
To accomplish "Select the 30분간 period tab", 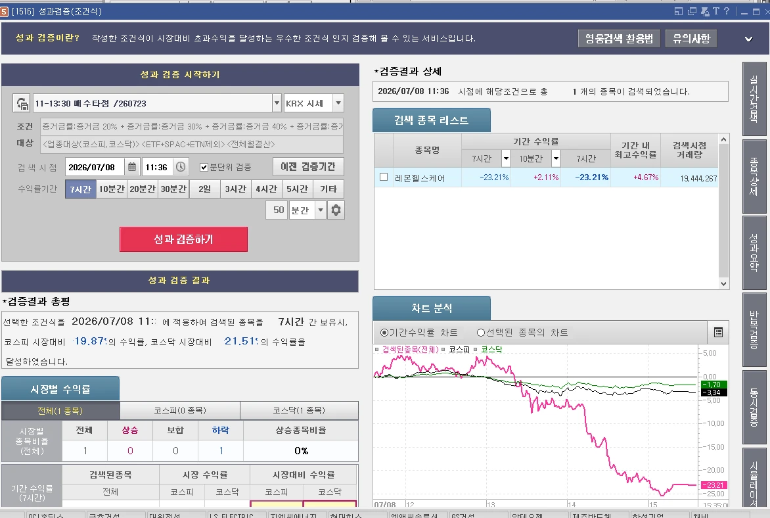I will click(173, 189).
